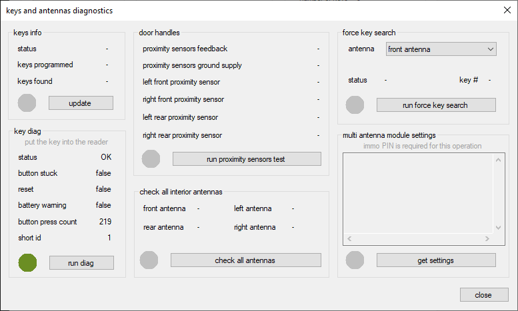Start the proximity sensors test
This screenshot has width=518, height=311.
pyautogui.click(x=247, y=159)
